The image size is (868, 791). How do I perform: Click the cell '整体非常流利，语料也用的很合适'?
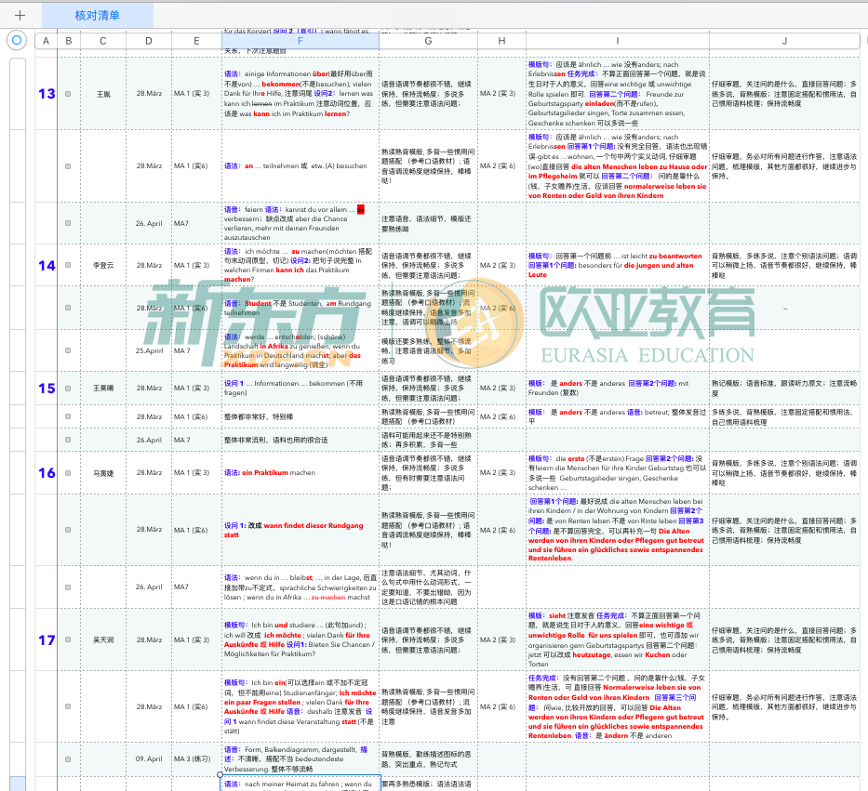point(300,440)
